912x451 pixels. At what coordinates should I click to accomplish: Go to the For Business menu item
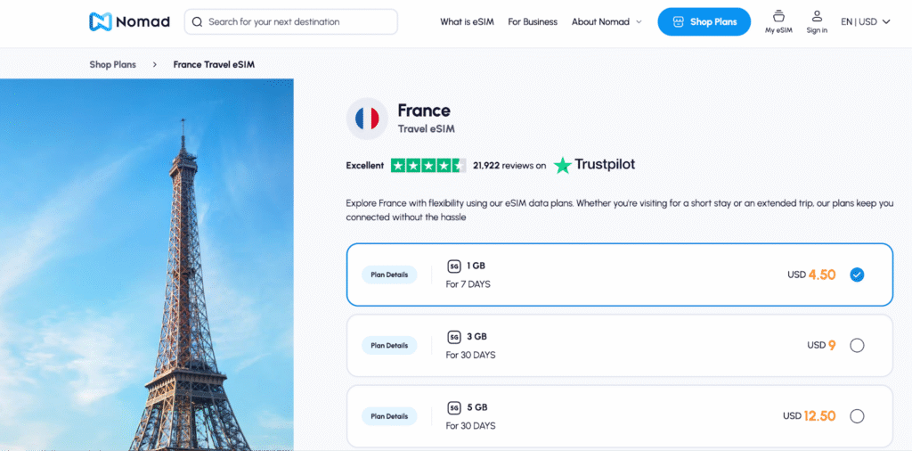[533, 21]
